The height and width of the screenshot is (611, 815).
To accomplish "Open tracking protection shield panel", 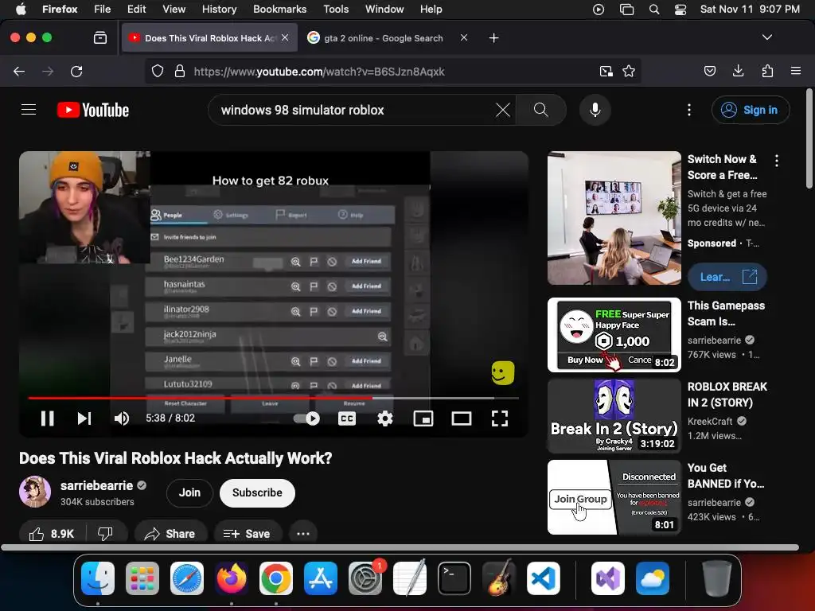I will pyautogui.click(x=158, y=71).
